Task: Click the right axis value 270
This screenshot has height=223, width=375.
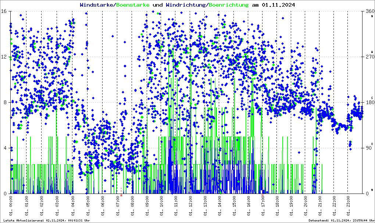Action: (368, 57)
